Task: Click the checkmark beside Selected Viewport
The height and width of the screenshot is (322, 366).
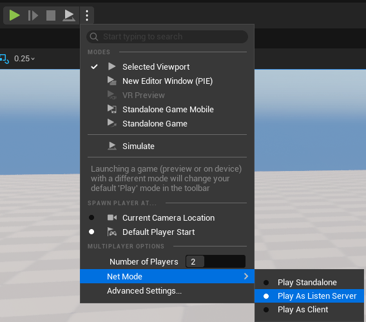Action: pyautogui.click(x=94, y=67)
